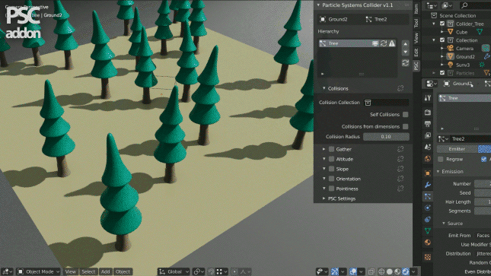Click refresh icon in Tree hierarchy row
This screenshot has width=491, height=276.
(x=384, y=43)
